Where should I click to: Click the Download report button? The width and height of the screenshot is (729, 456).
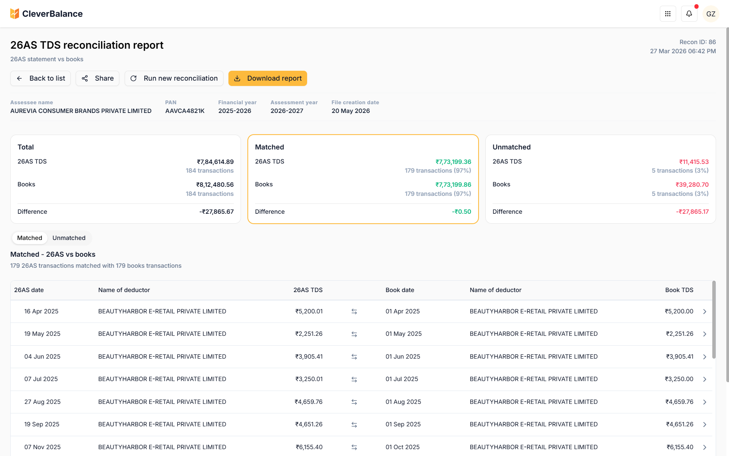(x=268, y=78)
